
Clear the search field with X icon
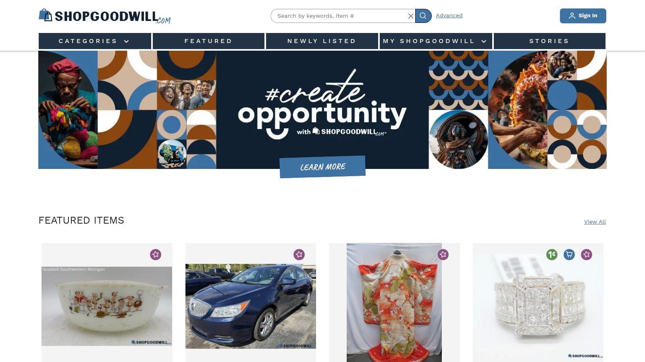coord(411,16)
